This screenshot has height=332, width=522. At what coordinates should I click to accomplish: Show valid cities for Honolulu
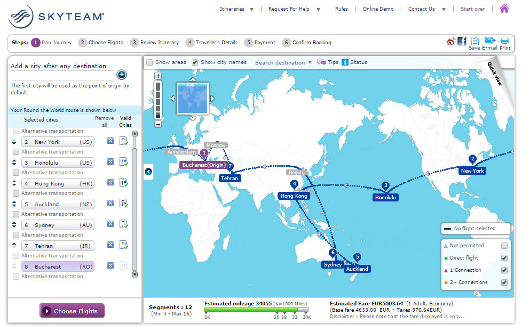pyautogui.click(x=124, y=162)
